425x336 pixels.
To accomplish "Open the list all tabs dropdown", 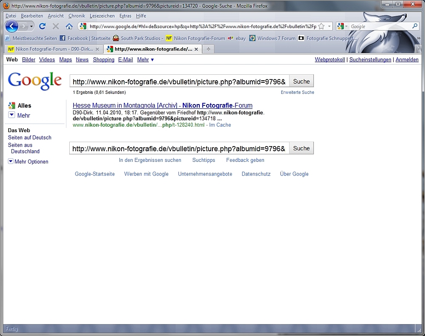I will click(x=419, y=49).
